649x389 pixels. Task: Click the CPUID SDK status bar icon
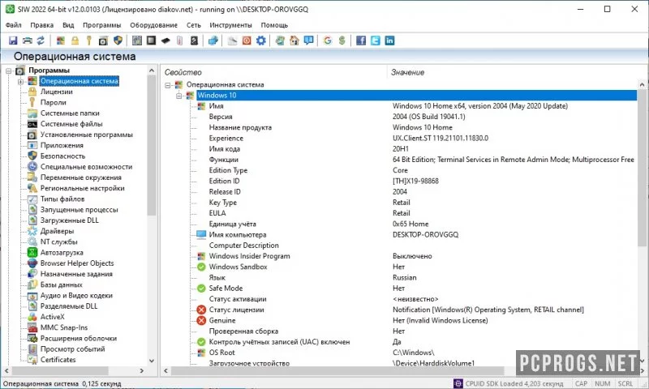pyautogui.click(x=458, y=383)
